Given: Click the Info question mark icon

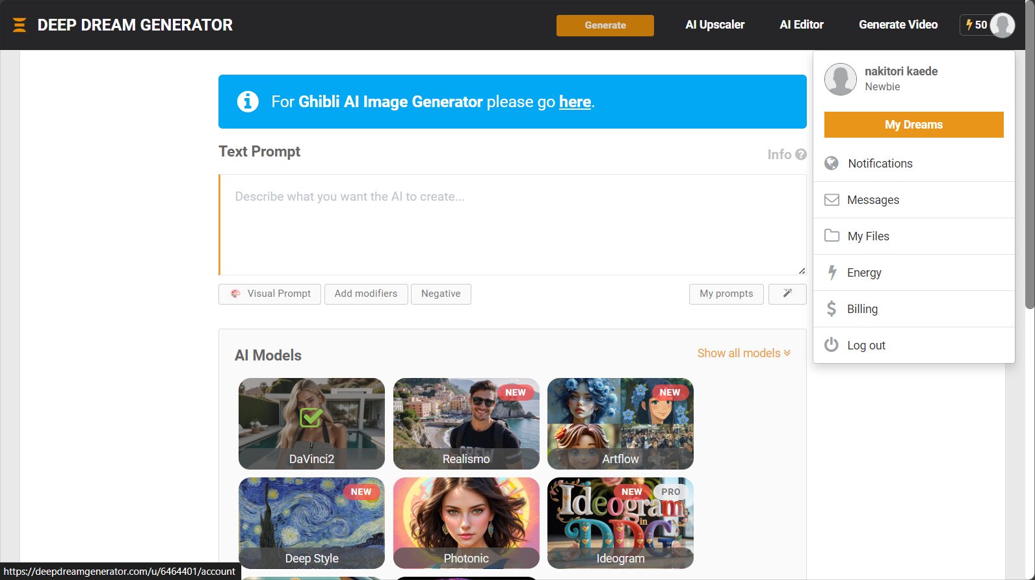Looking at the screenshot, I should pos(801,155).
